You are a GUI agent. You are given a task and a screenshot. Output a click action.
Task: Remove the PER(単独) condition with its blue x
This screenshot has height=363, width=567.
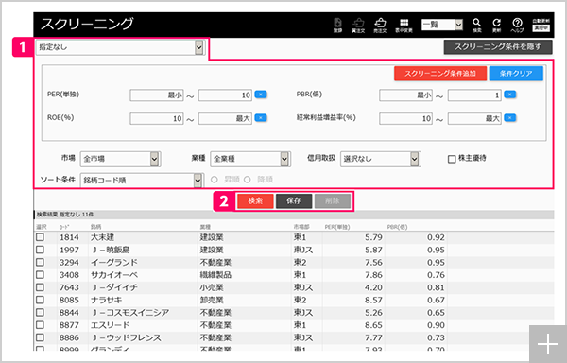pos(261,95)
